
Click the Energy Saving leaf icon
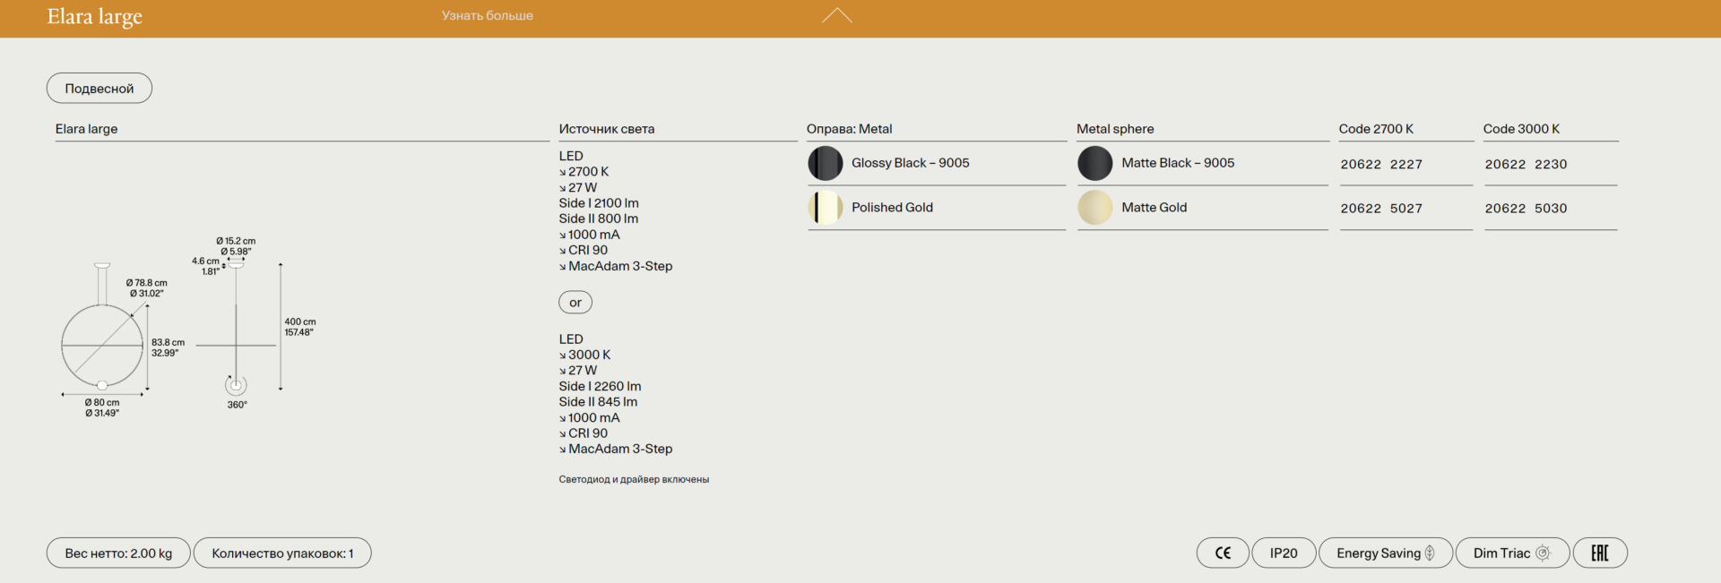coord(1430,553)
